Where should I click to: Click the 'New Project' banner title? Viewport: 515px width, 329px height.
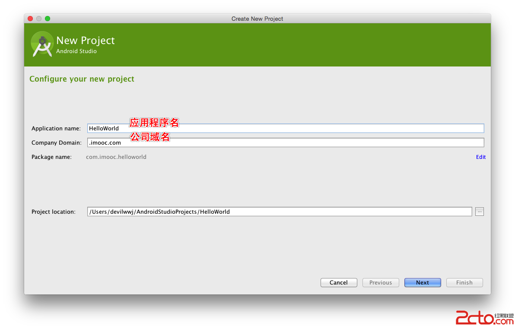point(86,41)
